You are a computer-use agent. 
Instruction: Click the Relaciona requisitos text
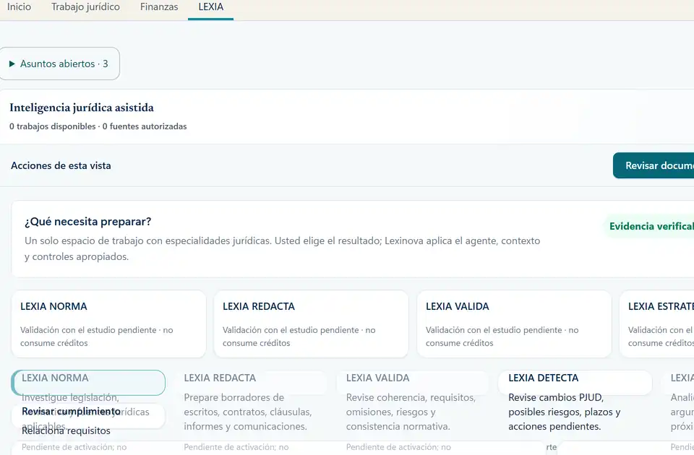(66, 430)
